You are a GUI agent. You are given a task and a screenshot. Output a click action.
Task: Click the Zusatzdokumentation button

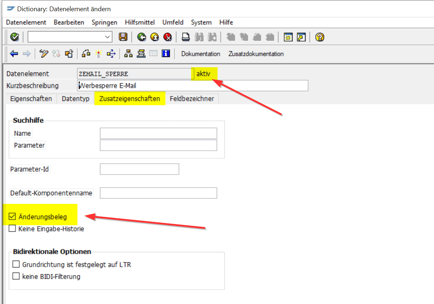pyautogui.click(x=256, y=54)
